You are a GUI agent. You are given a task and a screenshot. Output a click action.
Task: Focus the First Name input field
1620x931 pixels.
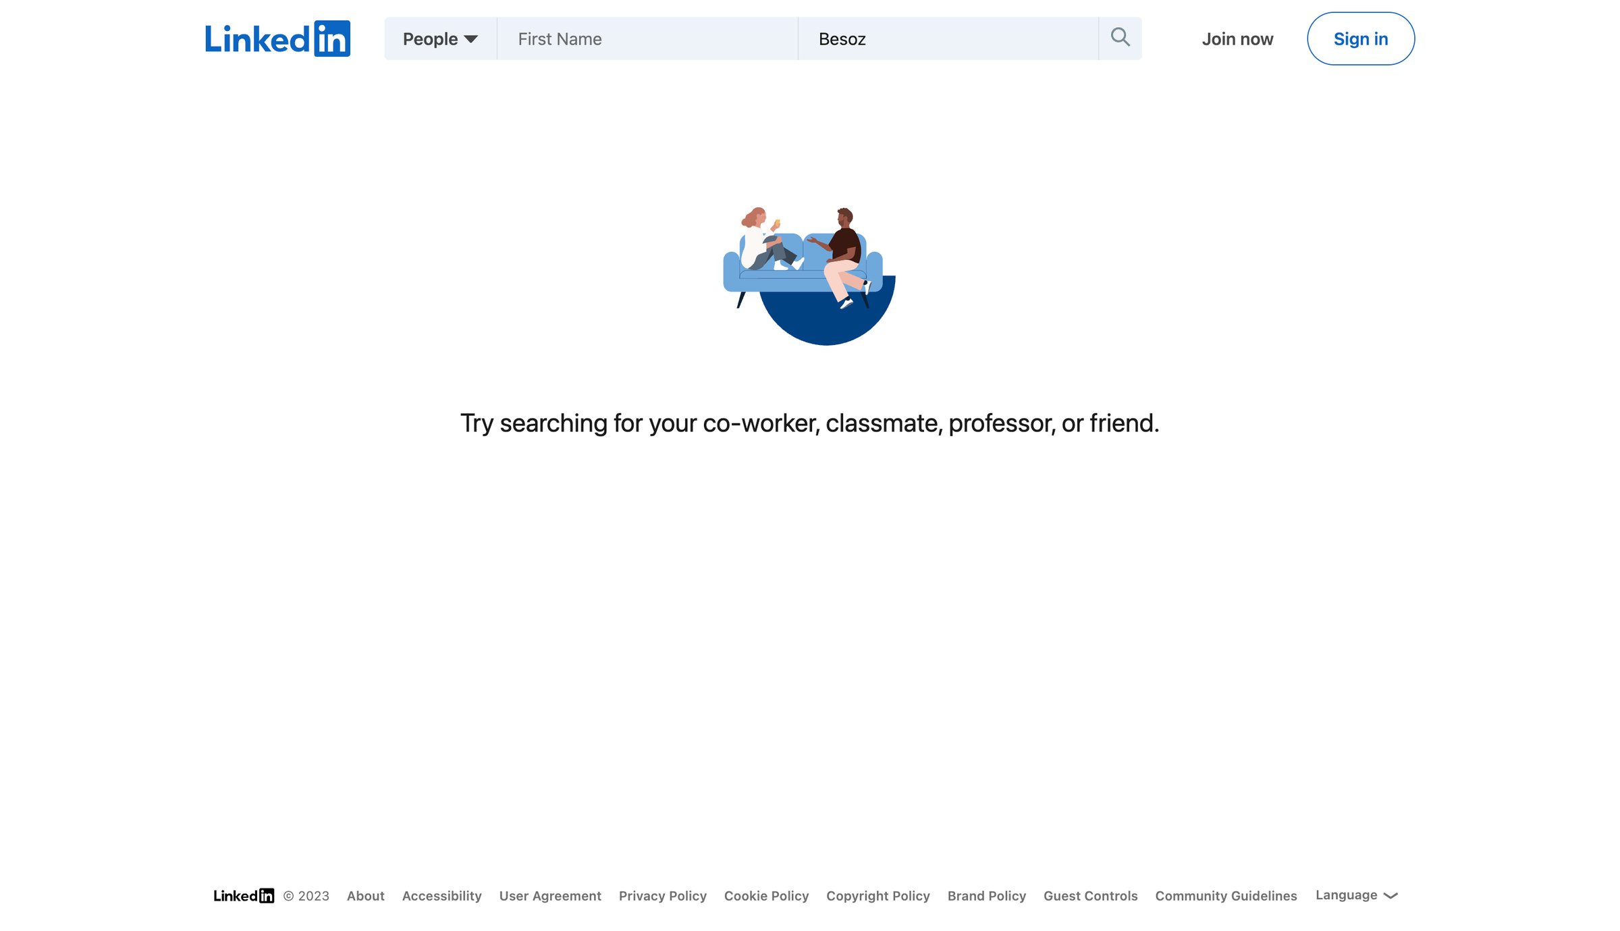pyautogui.click(x=647, y=38)
